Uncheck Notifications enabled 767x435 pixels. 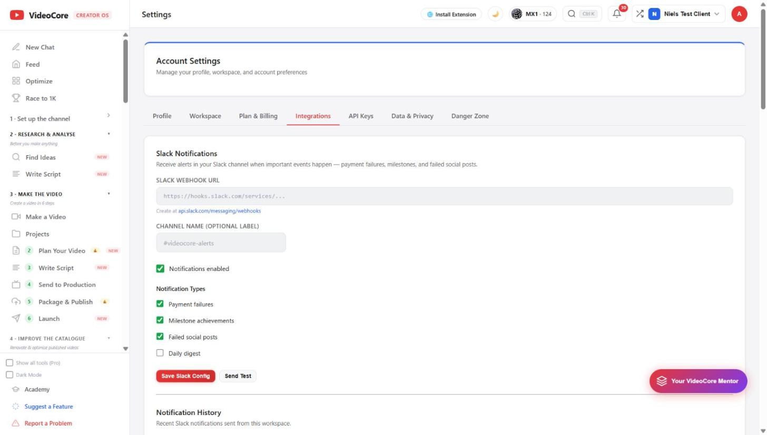click(x=160, y=269)
